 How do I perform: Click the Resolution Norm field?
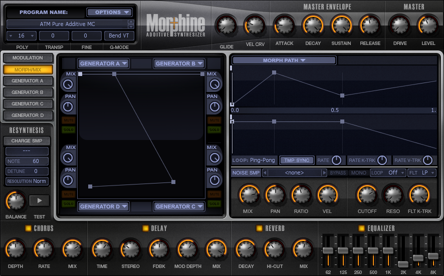(27, 181)
